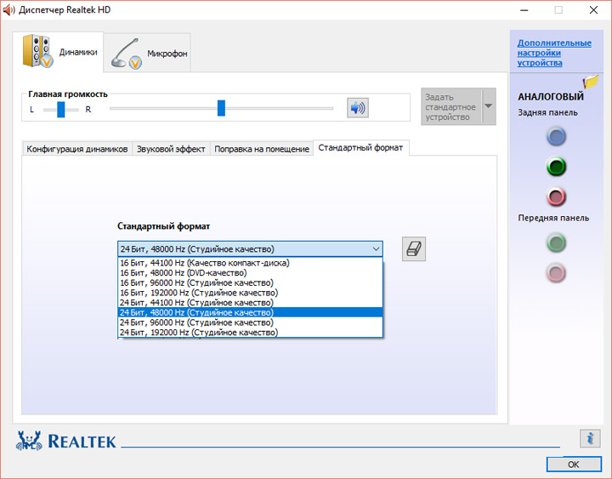Open Дополнительные настройки устройства link
The width and height of the screenshot is (612, 479).
tap(554, 53)
